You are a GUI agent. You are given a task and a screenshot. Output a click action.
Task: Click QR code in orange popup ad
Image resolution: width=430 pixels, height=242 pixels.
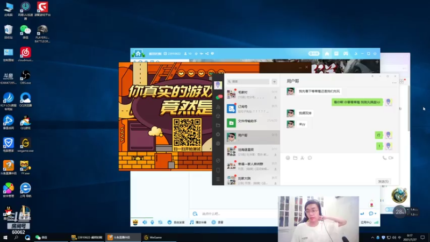pos(187,132)
